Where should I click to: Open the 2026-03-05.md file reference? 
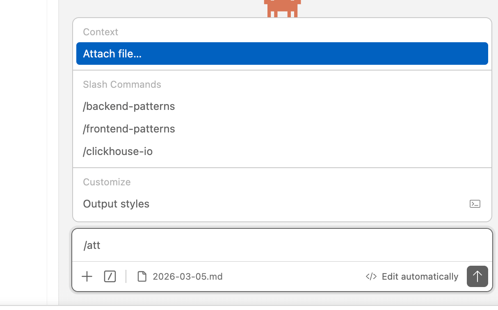(x=187, y=277)
